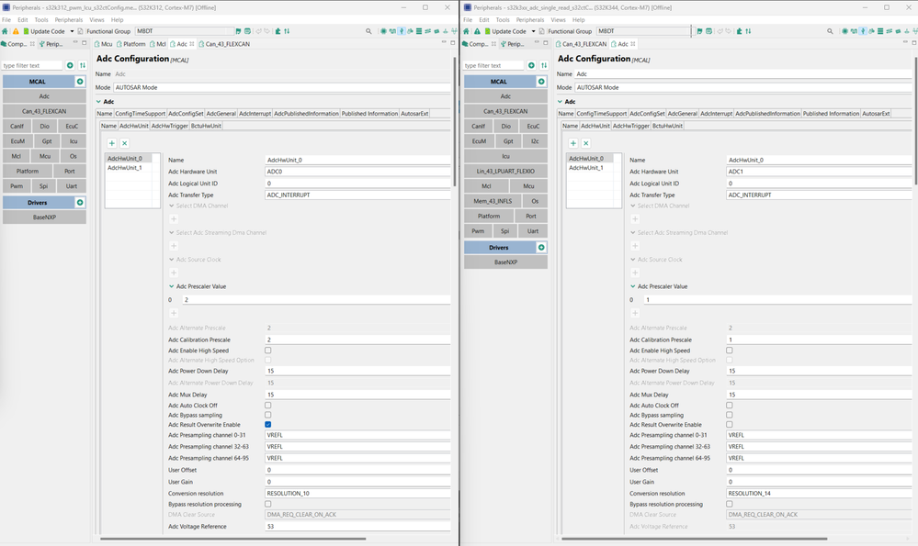Uncheck Adc Result Overwrite Enable for ADC0
The width and height of the screenshot is (918, 546).
[x=266, y=425]
